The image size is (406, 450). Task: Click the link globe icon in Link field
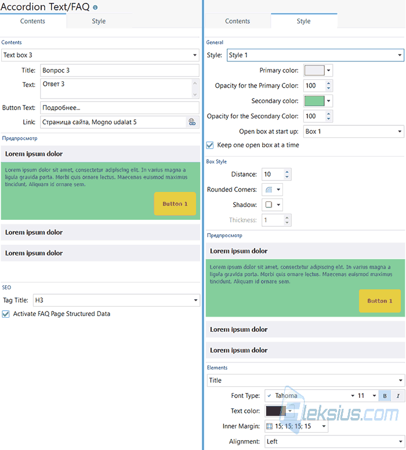192,122
